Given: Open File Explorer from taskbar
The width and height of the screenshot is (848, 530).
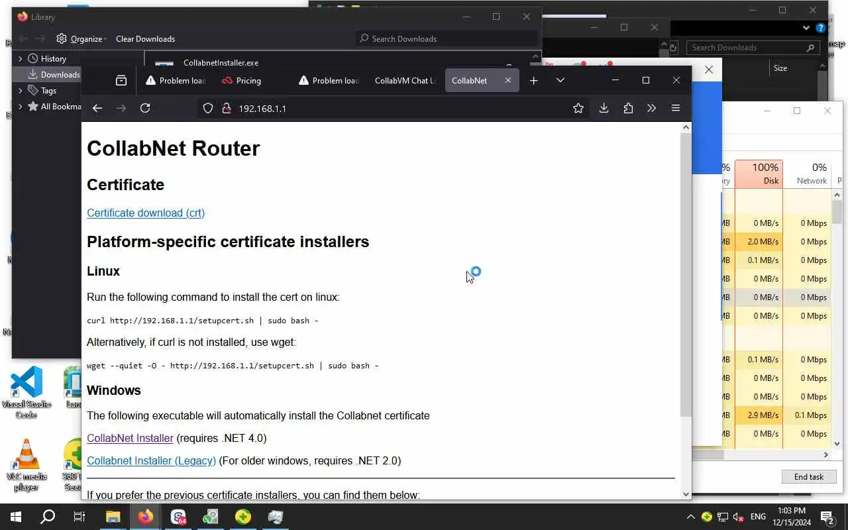Looking at the screenshot, I should 113,517.
